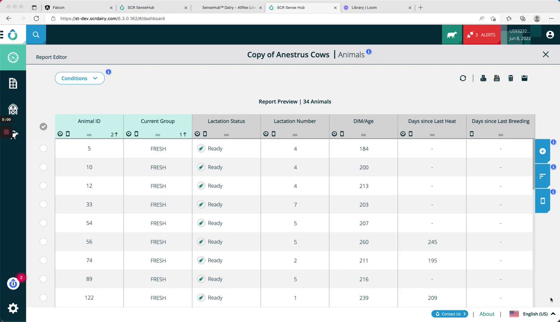Open the sorting side button
560x322 pixels.
pyautogui.click(x=542, y=176)
